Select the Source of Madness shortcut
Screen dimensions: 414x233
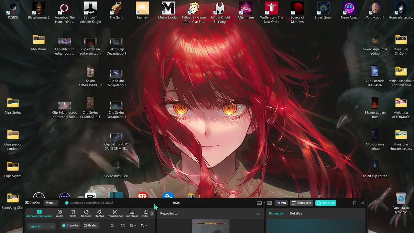coord(298,13)
